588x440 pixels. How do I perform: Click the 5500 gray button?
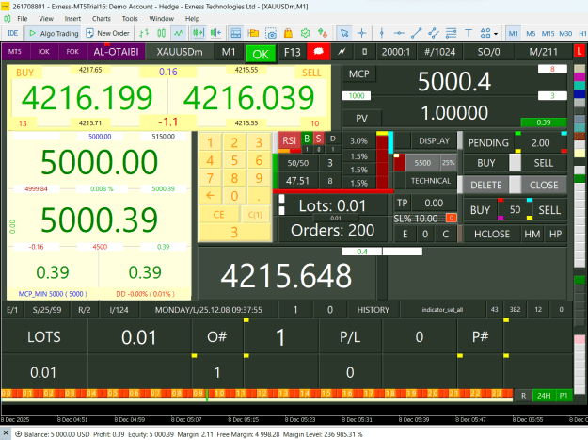pyautogui.click(x=422, y=163)
